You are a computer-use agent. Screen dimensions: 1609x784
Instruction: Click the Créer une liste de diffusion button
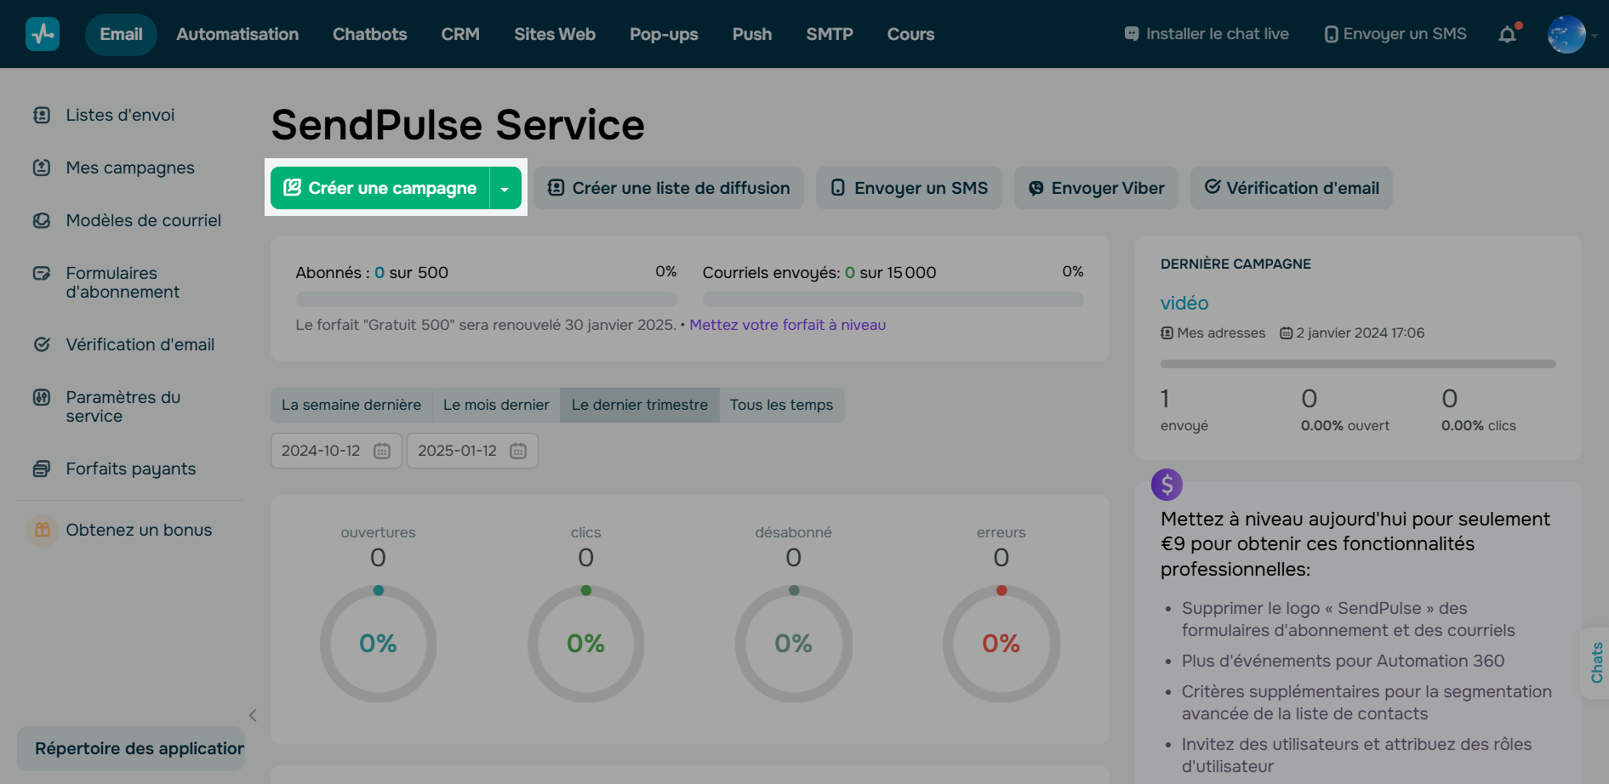pos(669,188)
